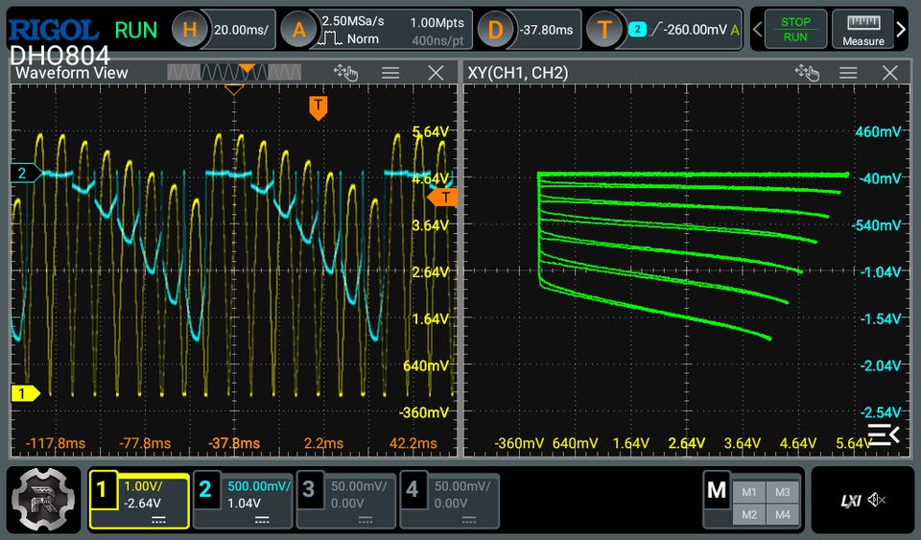Image resolution: width=921 pixels, height=540 pixels.
Task: Click the 20.00ms/ timebase value
Action: (241, 30)
